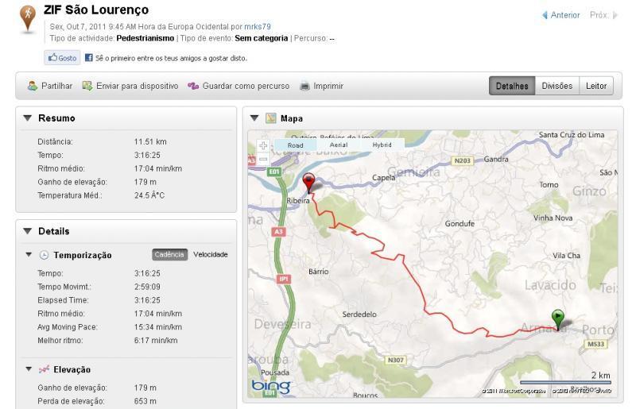Screen dimensions: 636x409
Task: Click the red start marker on map
Action: (x=309, y=181)
